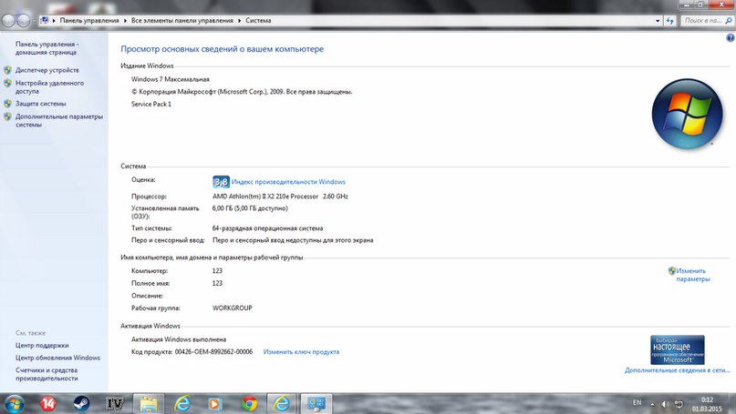Image resolution: width=736 pixels, height=414 pixels.
Task: Click the search magnifier icon
Action: [x=728, y=21]
